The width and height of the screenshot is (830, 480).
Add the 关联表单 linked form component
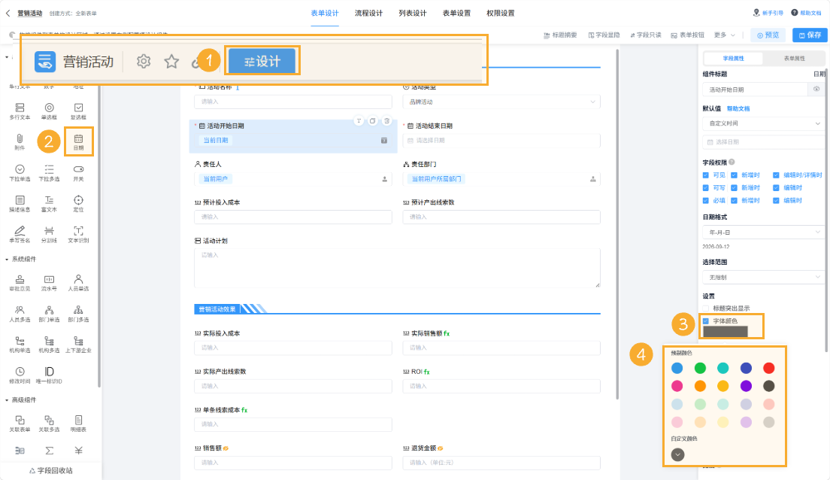(x=20, y=424)
